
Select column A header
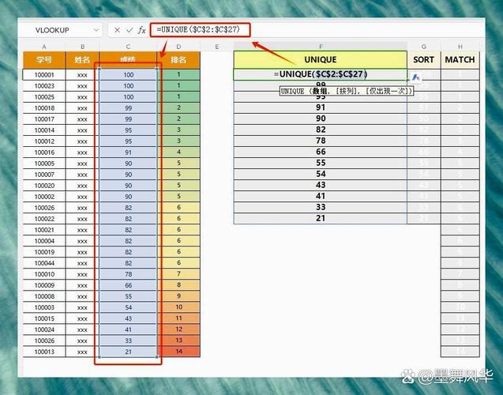pyautogui.click(x=44, y=47)
